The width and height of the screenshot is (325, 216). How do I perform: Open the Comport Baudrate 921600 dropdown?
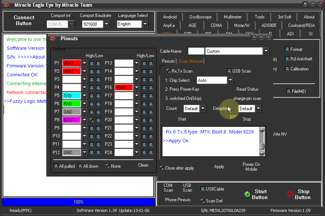pyautogui.click(x=106, y=24)
